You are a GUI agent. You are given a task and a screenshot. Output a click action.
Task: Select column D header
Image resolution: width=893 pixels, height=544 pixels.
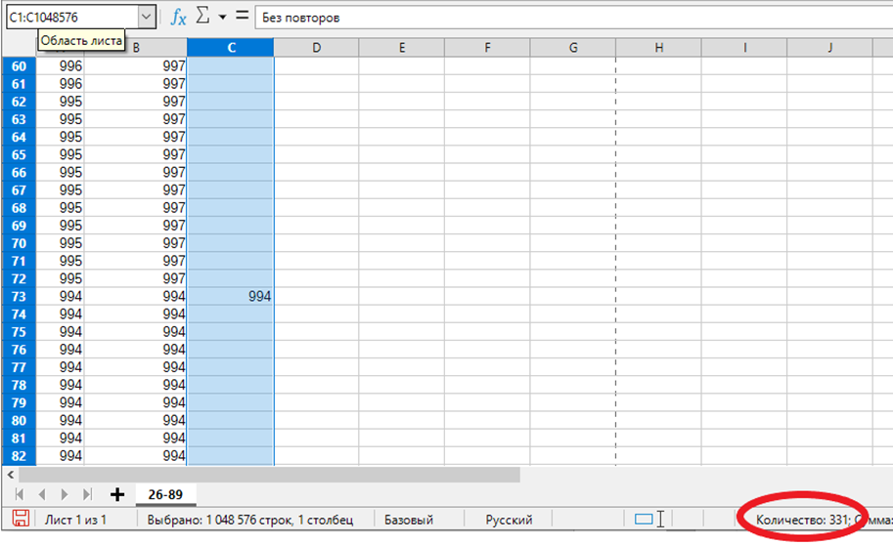point(316,48)
